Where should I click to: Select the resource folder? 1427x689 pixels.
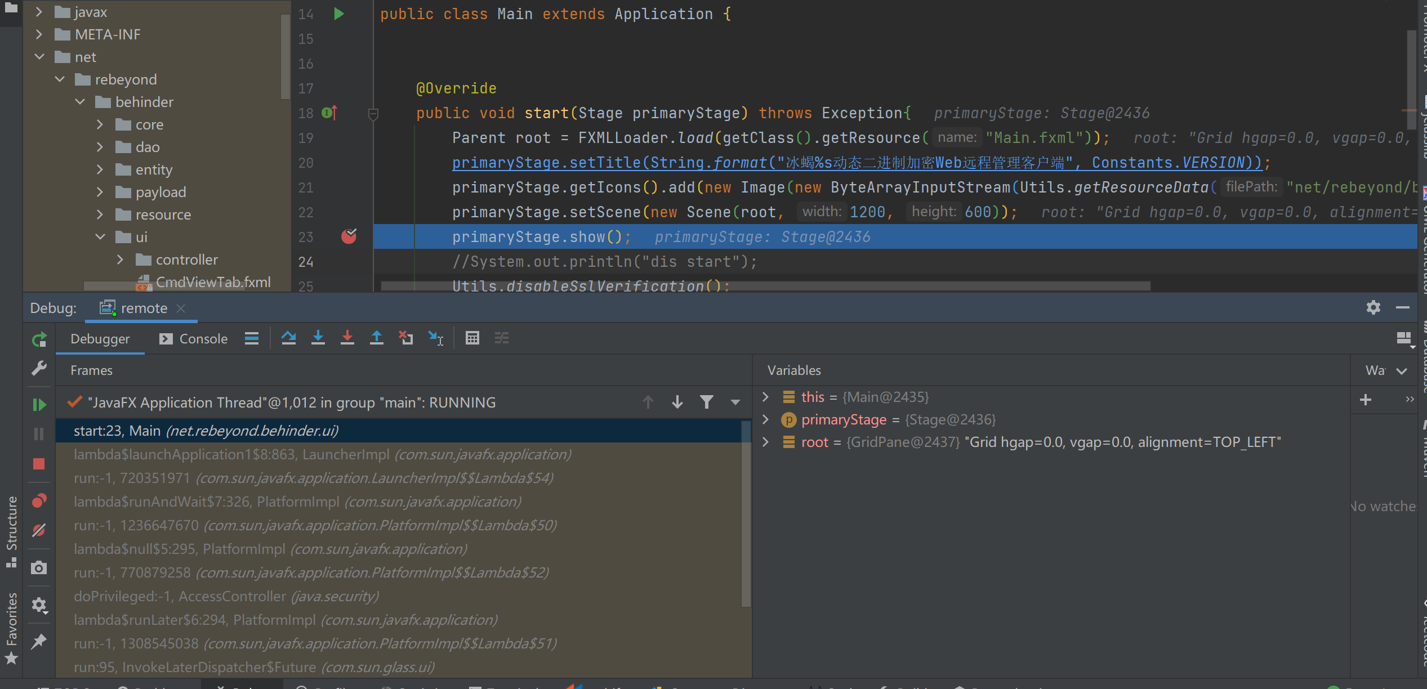[x=153, y=214]
